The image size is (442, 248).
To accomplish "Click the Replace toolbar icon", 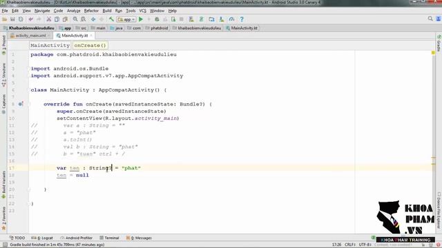I will 83,19.
